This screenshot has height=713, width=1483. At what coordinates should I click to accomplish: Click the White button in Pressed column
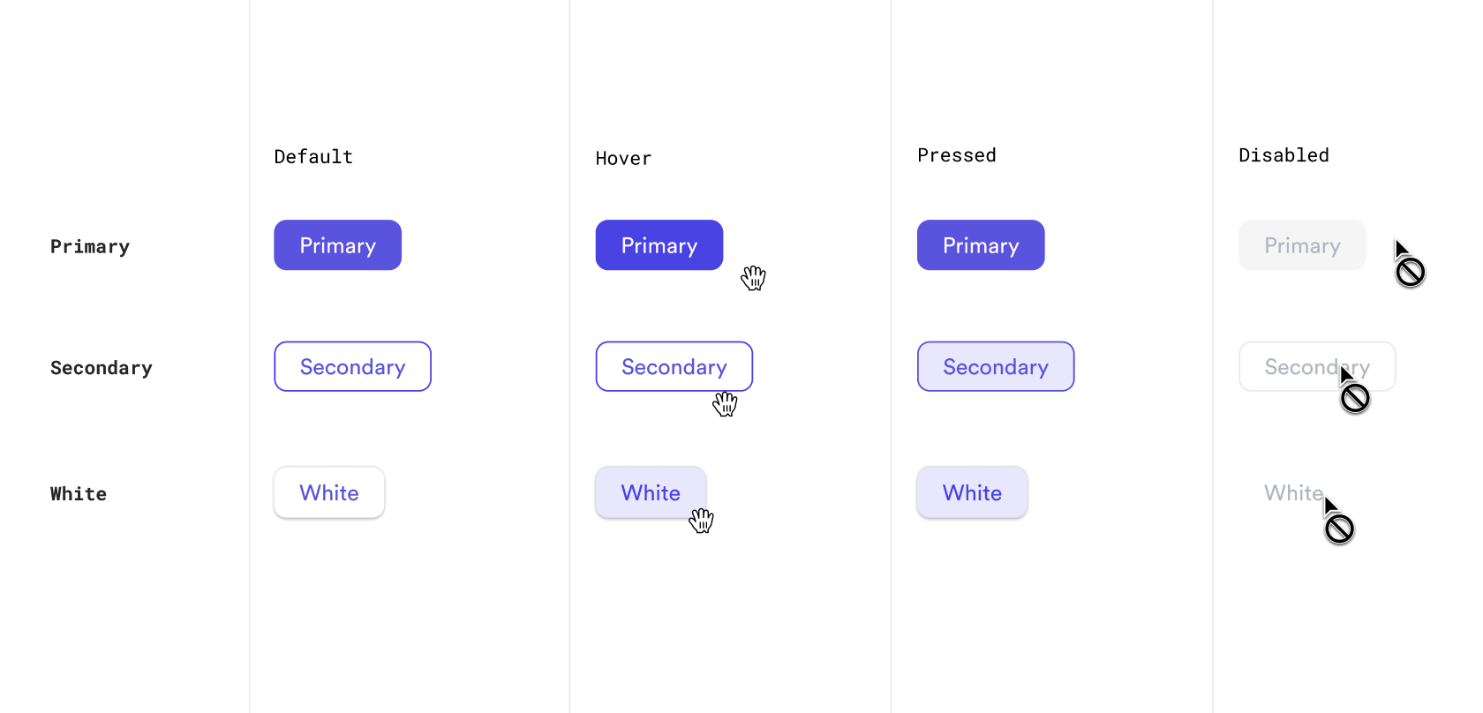(971, 492)
